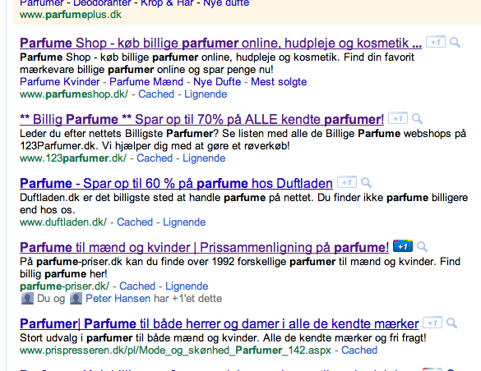Show instant preview for Duftladen result
The height and width of the screenshot is (371, 481).
366,183
